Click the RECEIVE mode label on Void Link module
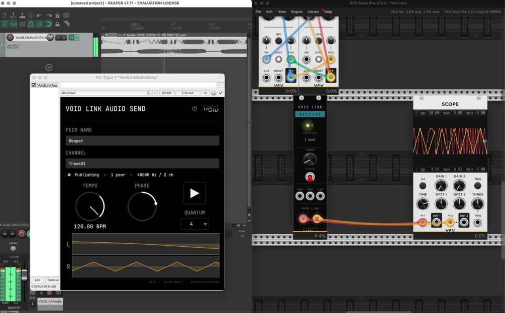 coord(310,114)
